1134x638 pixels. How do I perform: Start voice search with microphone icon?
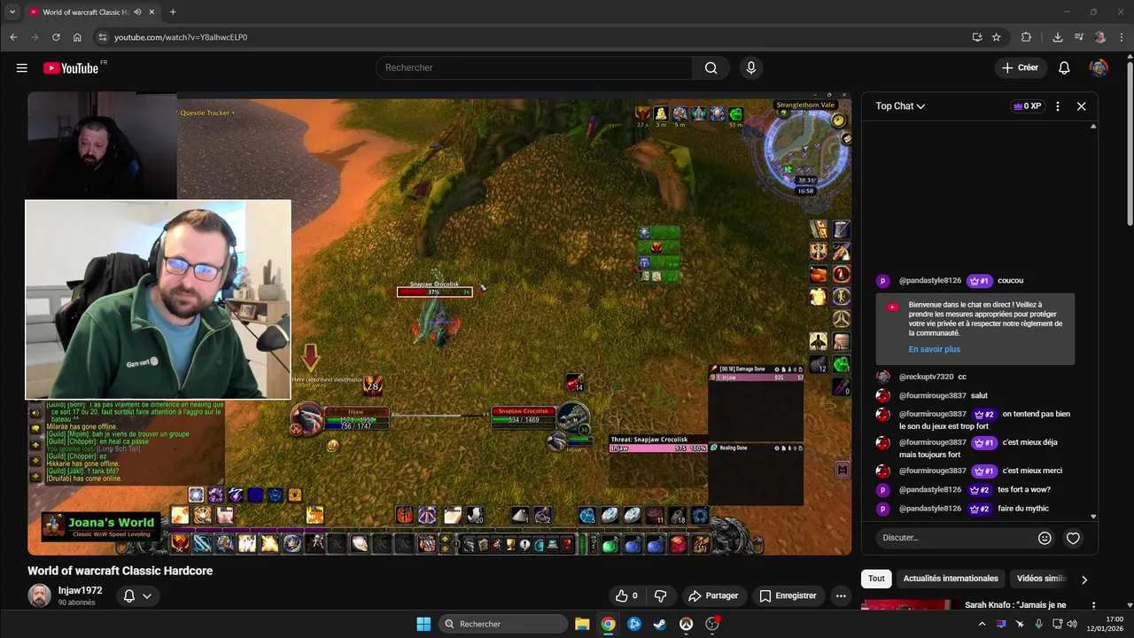pyautogui.click(x=751, y=67)
